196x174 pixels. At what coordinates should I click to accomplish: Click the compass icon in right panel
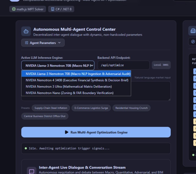point(193,42)
